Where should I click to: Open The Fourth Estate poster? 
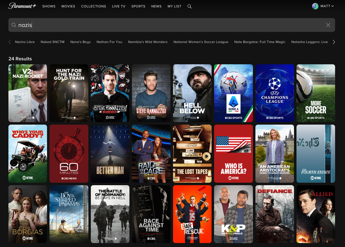[x=316, y=154]
